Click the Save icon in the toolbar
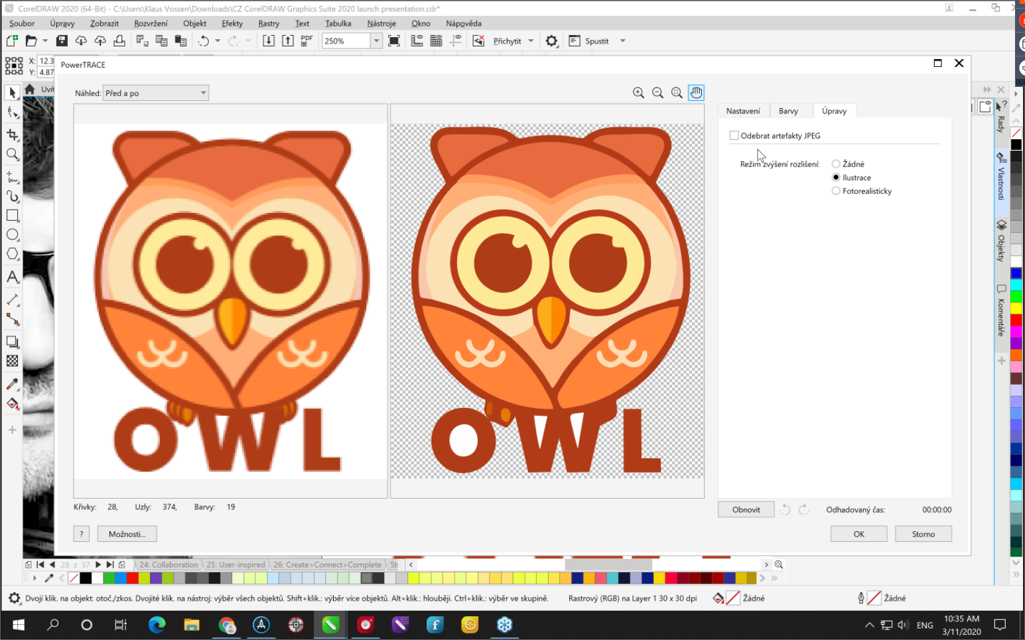The width and height of the screenshot is (1025, 640). click(62, 41)
